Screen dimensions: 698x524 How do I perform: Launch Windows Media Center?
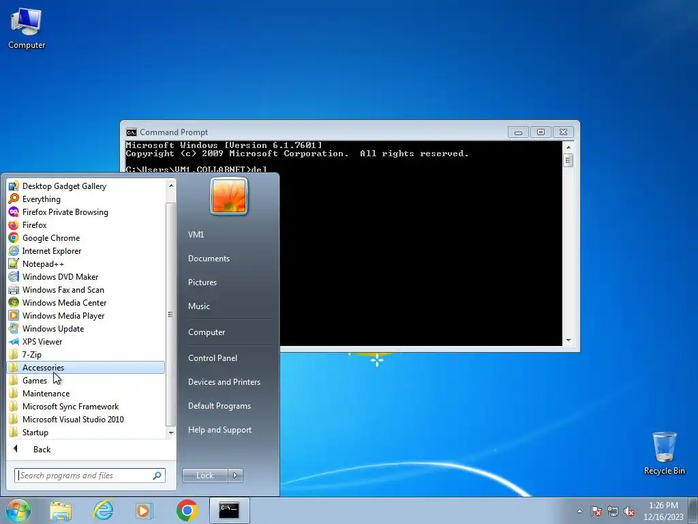(86, 302)
